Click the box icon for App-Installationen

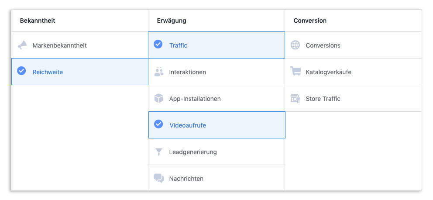158,99
